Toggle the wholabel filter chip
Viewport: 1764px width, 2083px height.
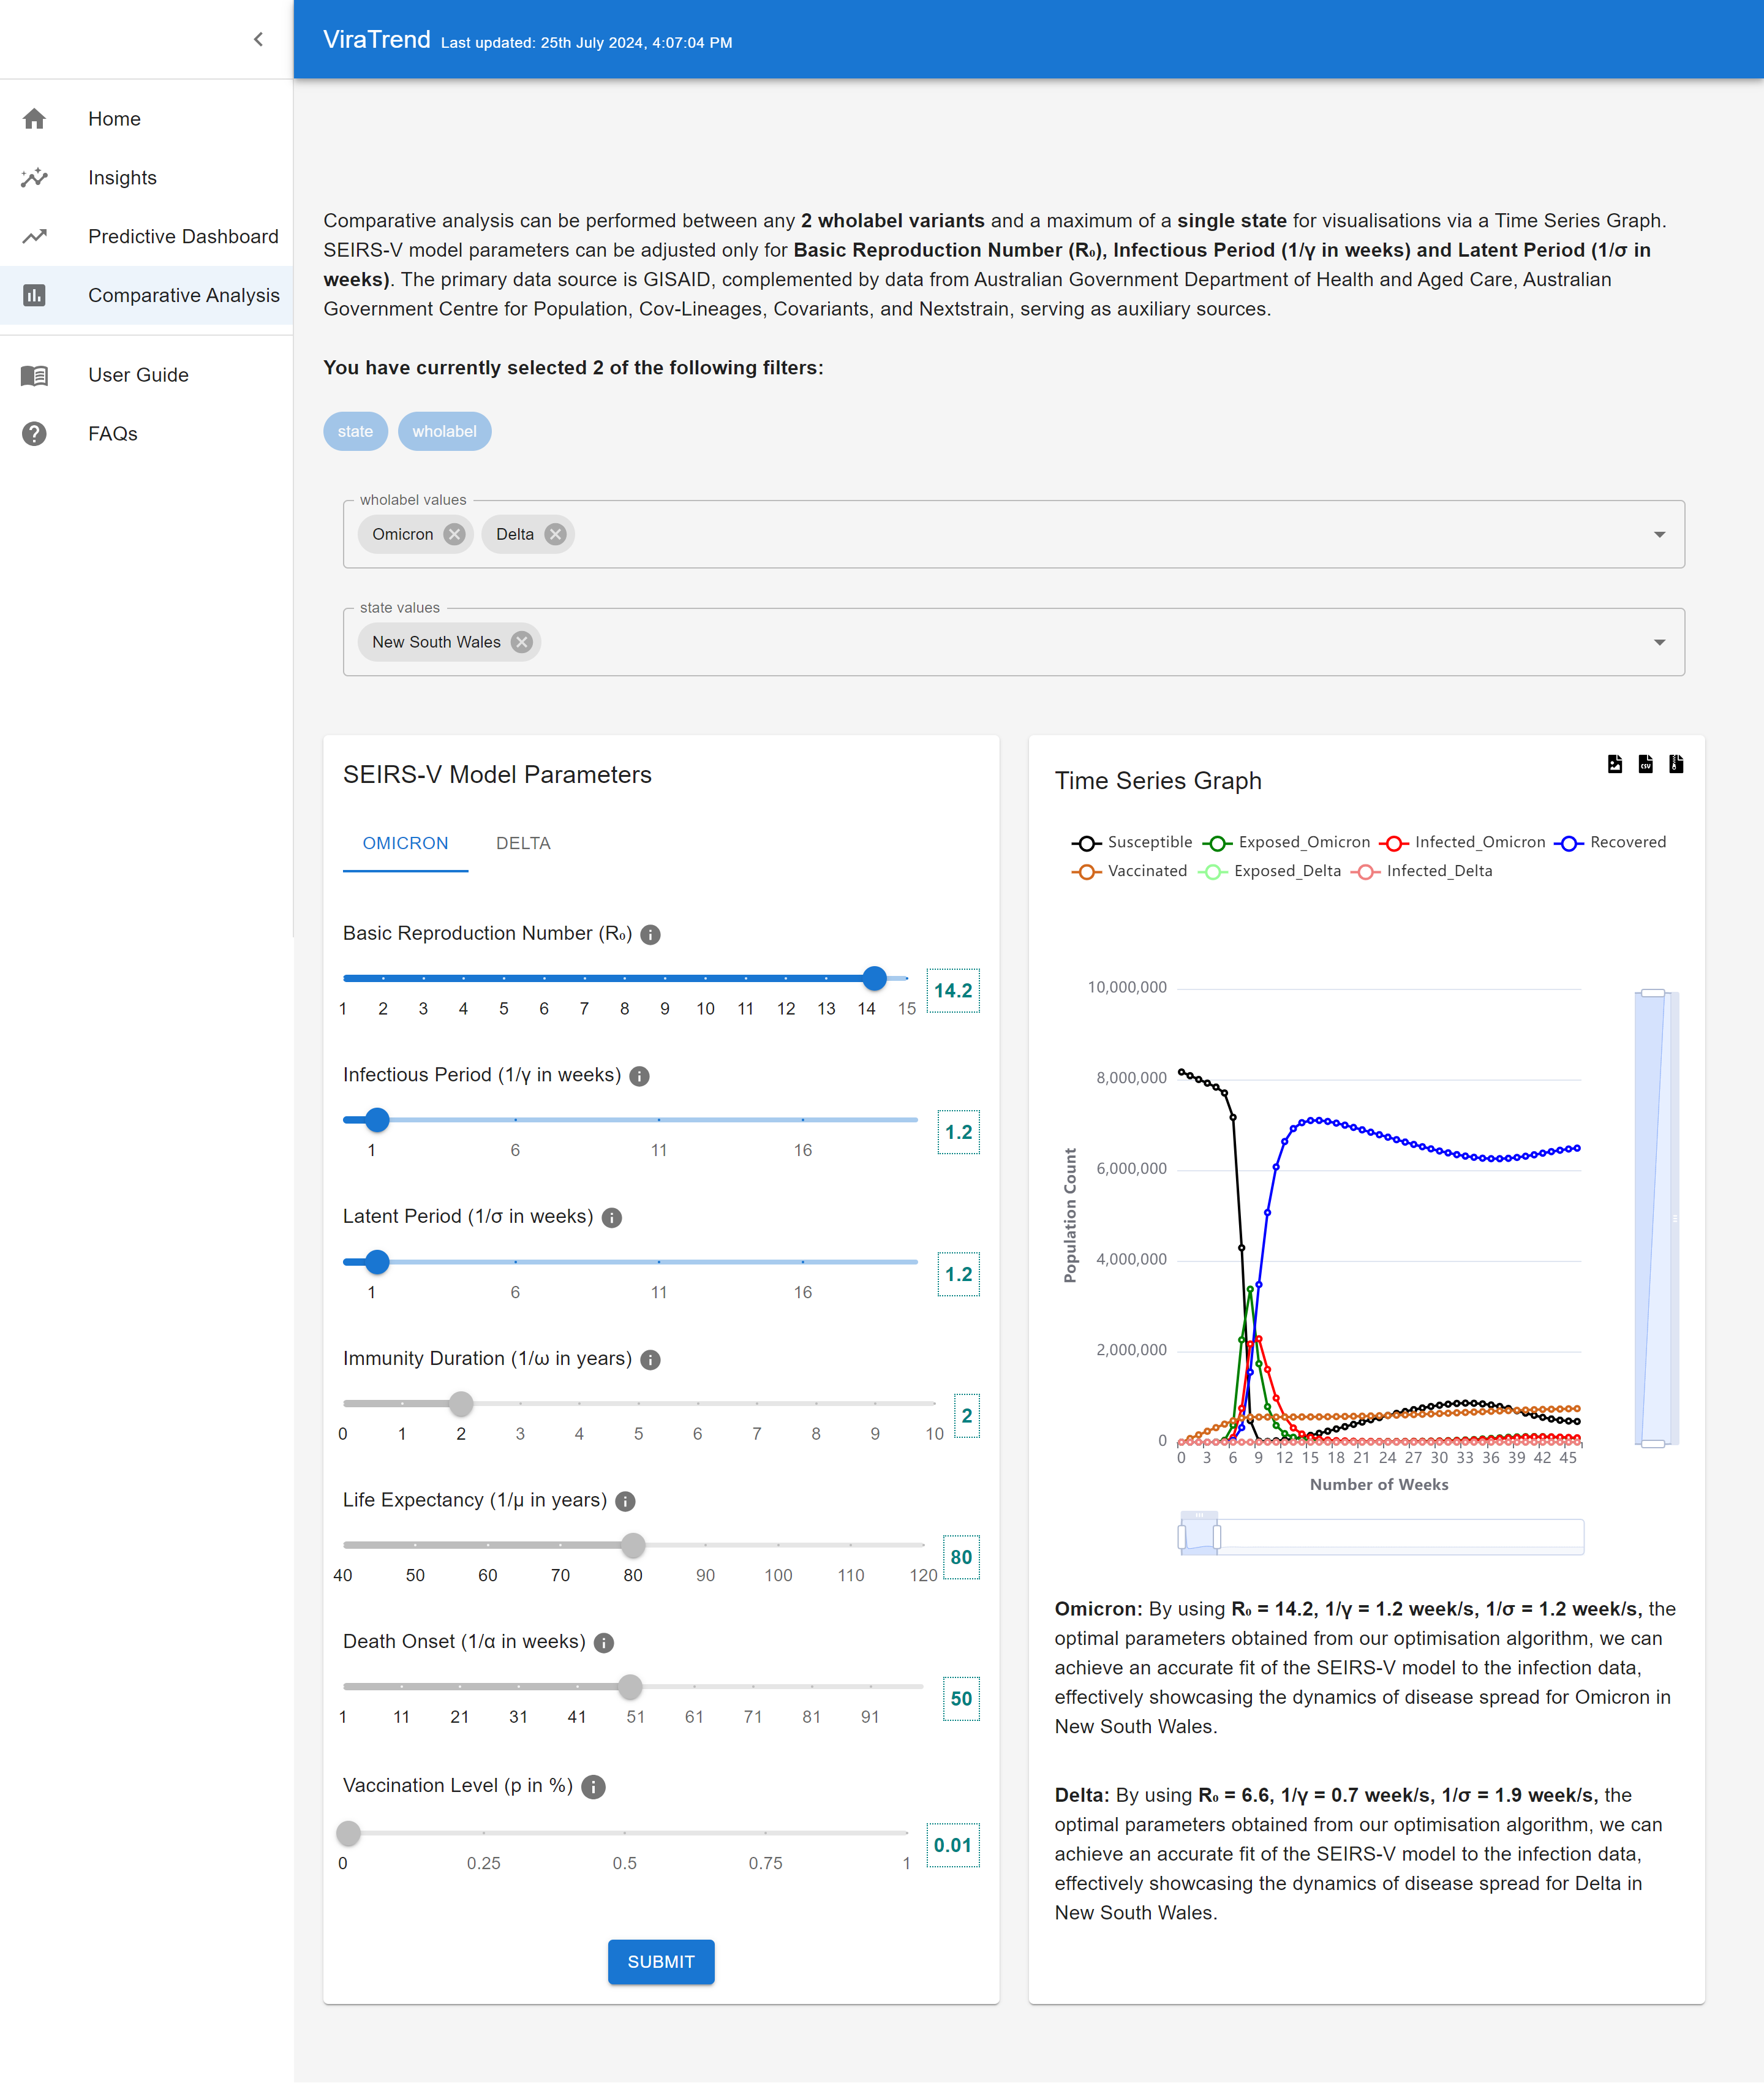444,431
